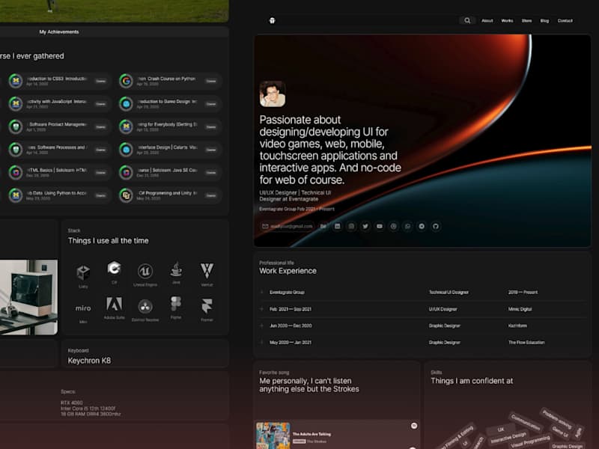Click the gmail address button in the hero
This screenshot has width=599, height=449.
[x=287, y=227]
